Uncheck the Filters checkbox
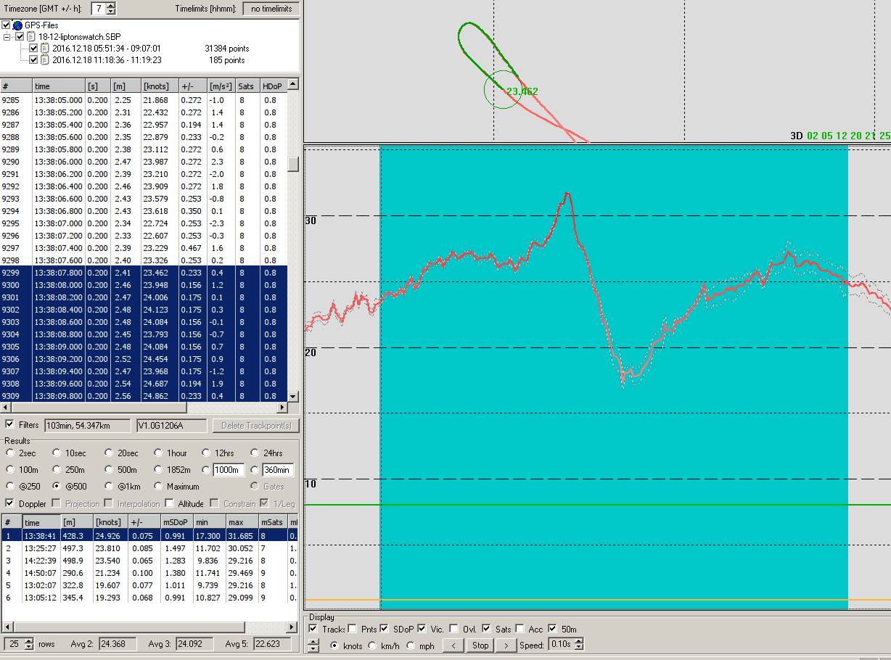 coord(9,425)
